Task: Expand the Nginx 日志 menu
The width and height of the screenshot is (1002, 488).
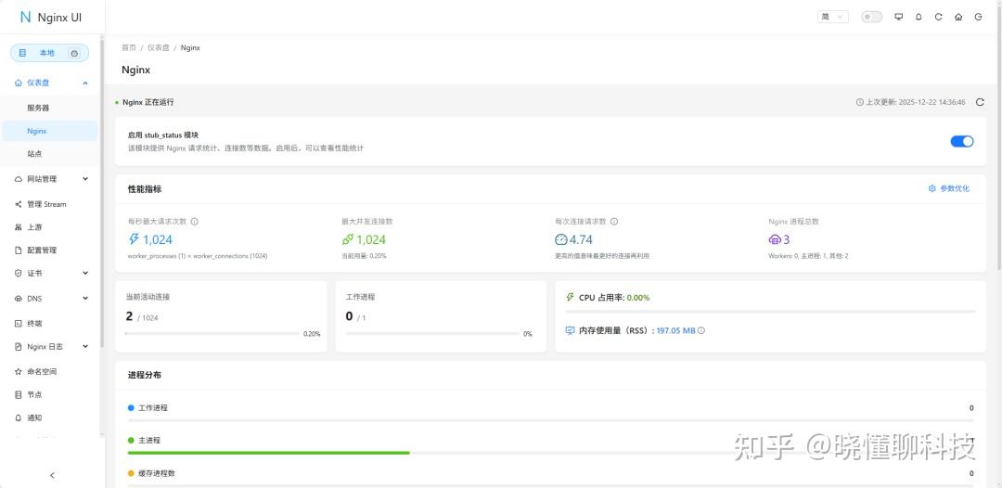Action: (x=51, y=347)
